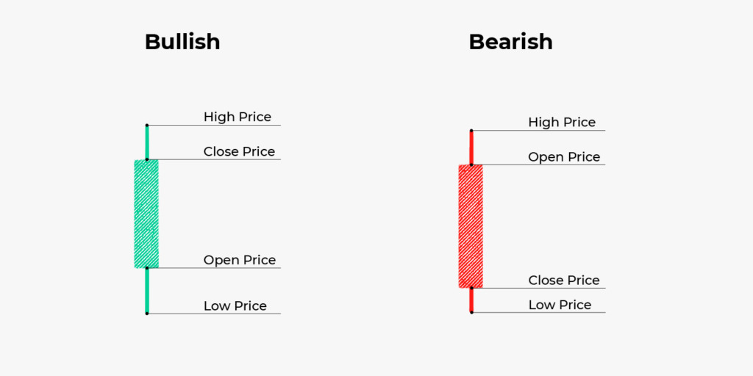Click the red candle's upper wick
753x376 pixels.
pos(471,148)
